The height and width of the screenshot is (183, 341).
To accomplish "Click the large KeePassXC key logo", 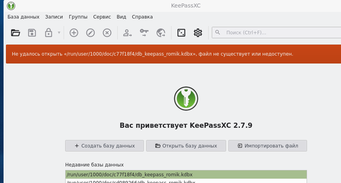I will (186, 99).
